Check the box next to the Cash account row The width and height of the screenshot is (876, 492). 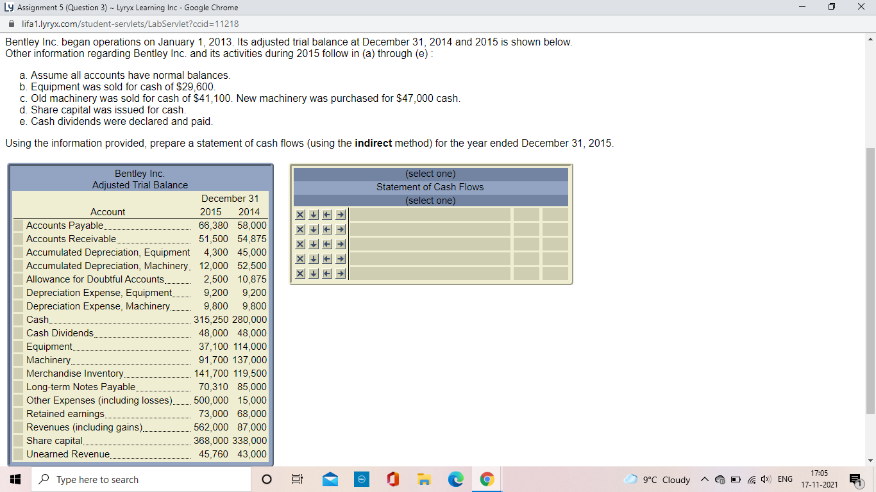coord(17,319)
